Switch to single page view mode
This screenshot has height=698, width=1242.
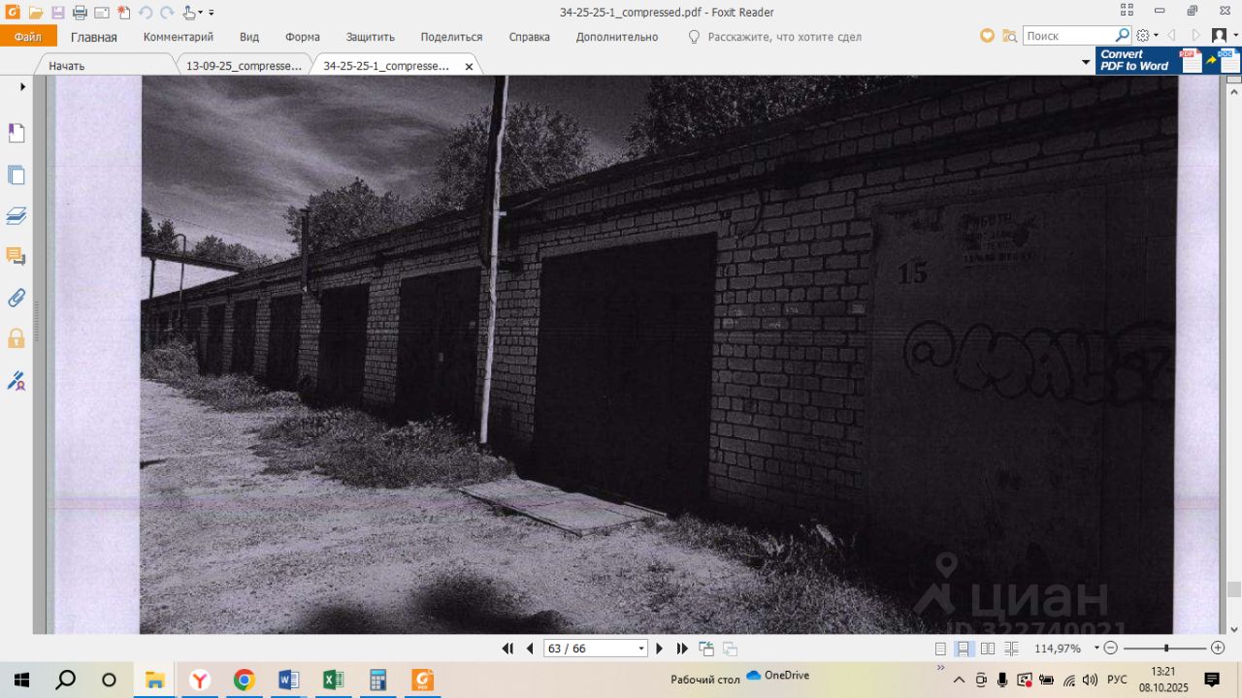(940, 649)
